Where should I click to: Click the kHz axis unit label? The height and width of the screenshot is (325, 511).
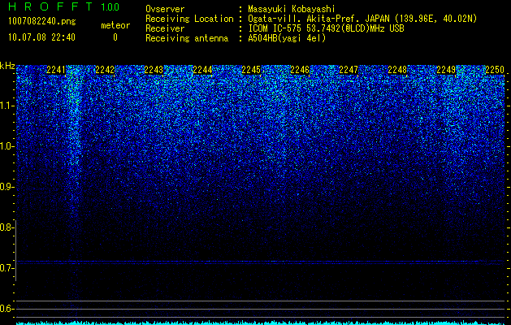pyautogui.click(x=7, y=66)
